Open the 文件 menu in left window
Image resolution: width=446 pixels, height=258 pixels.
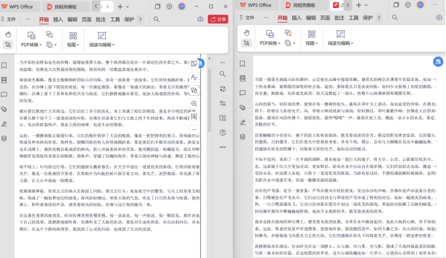8,19
